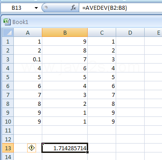Click empty cell D5

(130, 77)
